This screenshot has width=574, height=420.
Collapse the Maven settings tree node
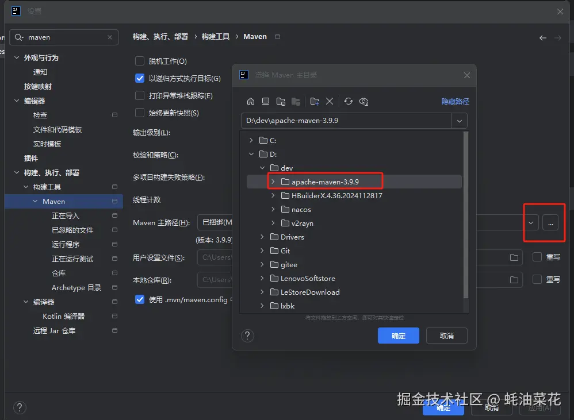tap(35, 202)
